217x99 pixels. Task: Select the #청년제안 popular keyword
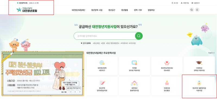tap(97, 43)
